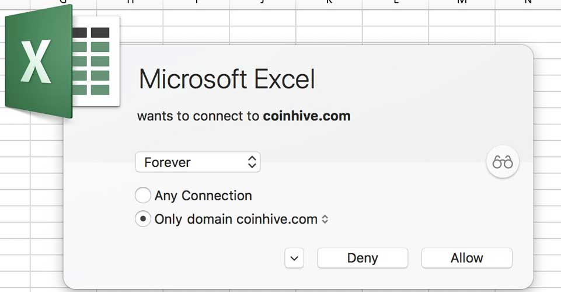The width and height of the screenshot is (561, 292).
Task: Select column M header
Action: click(x=462, y=2)
